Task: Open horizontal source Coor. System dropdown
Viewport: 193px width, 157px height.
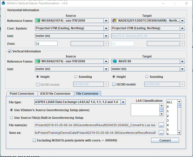Action: coord(106,28)
